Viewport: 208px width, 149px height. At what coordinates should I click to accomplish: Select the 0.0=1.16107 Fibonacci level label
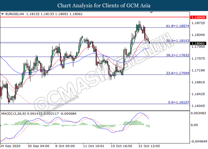pyautogui.click(x=179, y=102)
